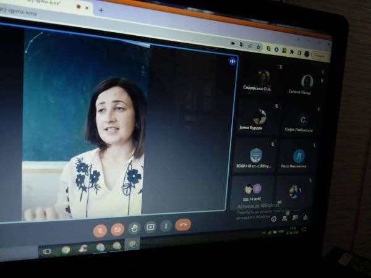The height and width of the screenshot is (278, 371).
Task: Open the meeting details info icon
Action: tap(274, 219)
